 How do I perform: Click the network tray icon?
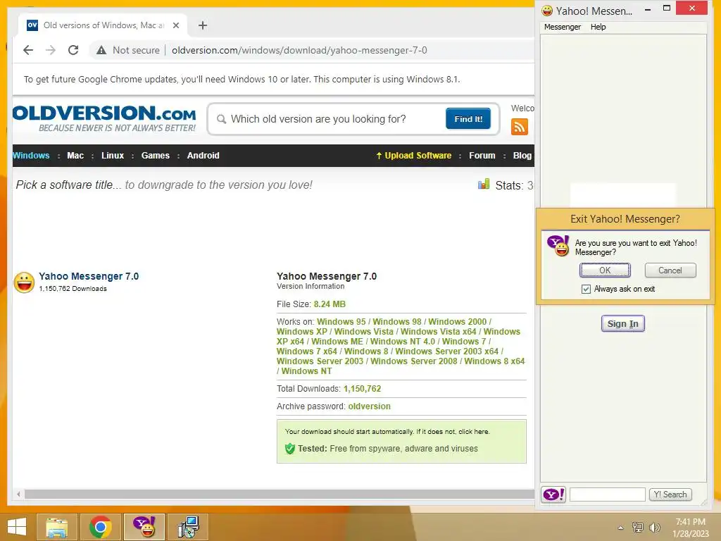click(638, 527)
